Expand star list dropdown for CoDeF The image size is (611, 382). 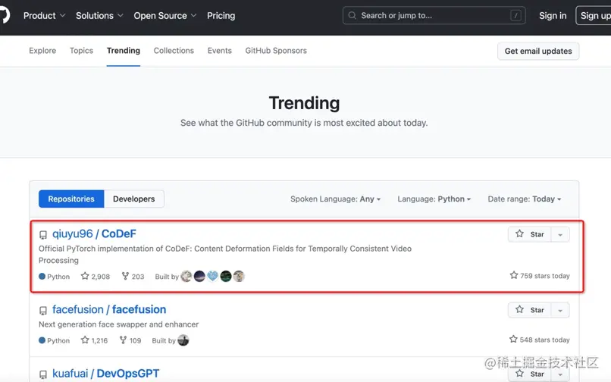(x=560, y=234)
